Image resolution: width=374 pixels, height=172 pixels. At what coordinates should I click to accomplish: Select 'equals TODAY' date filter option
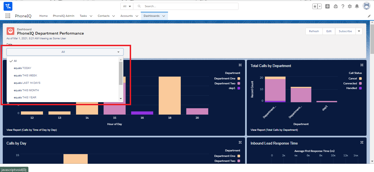coord(23,68)
